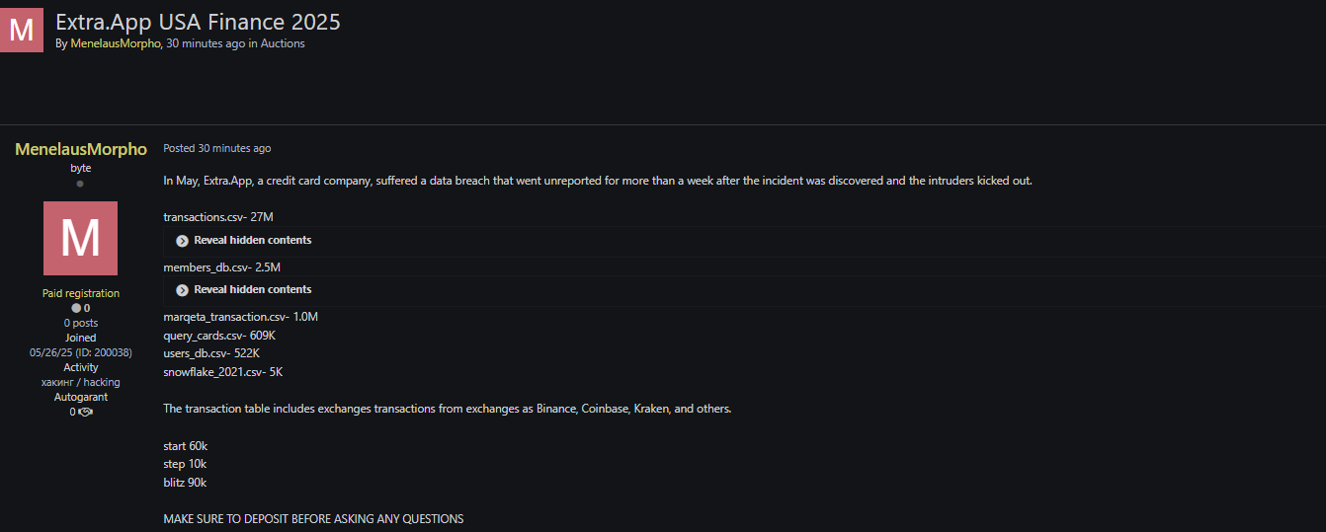Viewport: 1326px width, 532px height.
Task: Click the 30 minutes ago header timestamp
Action: pos(206,43)
